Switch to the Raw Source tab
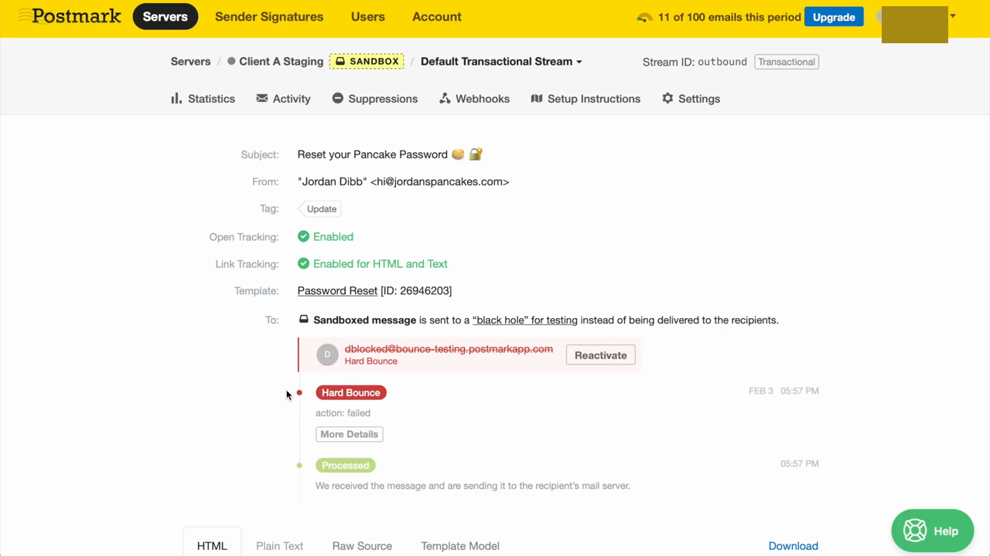Screen dimensions: 990x556 [362, 546]
